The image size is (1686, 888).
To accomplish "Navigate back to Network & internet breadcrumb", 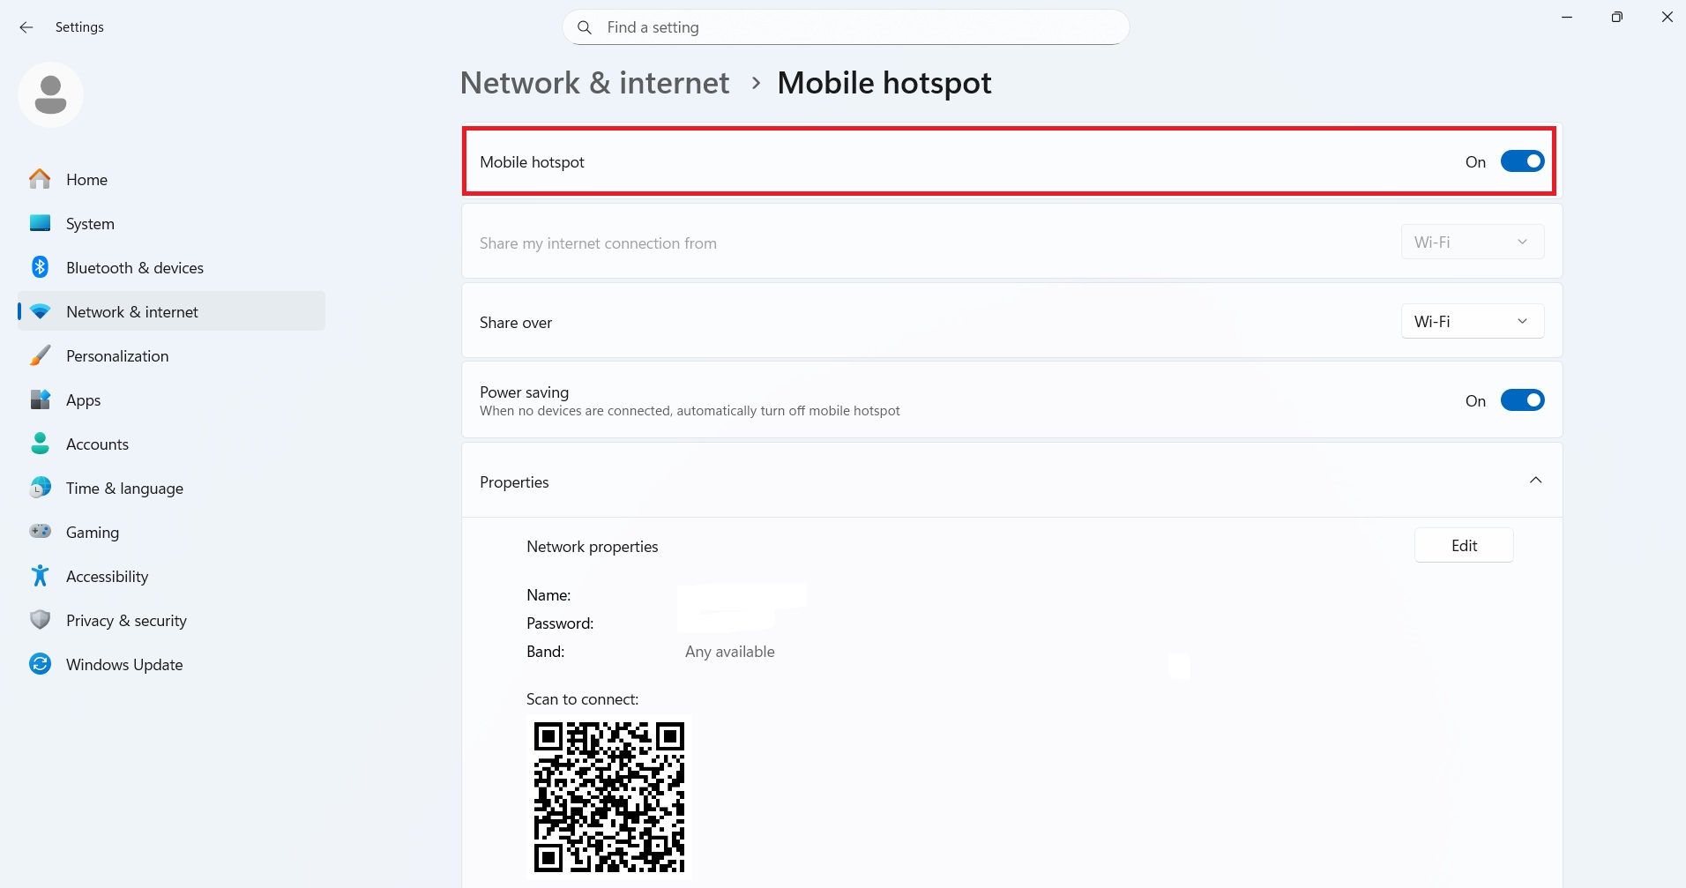I will pos(593,82).
